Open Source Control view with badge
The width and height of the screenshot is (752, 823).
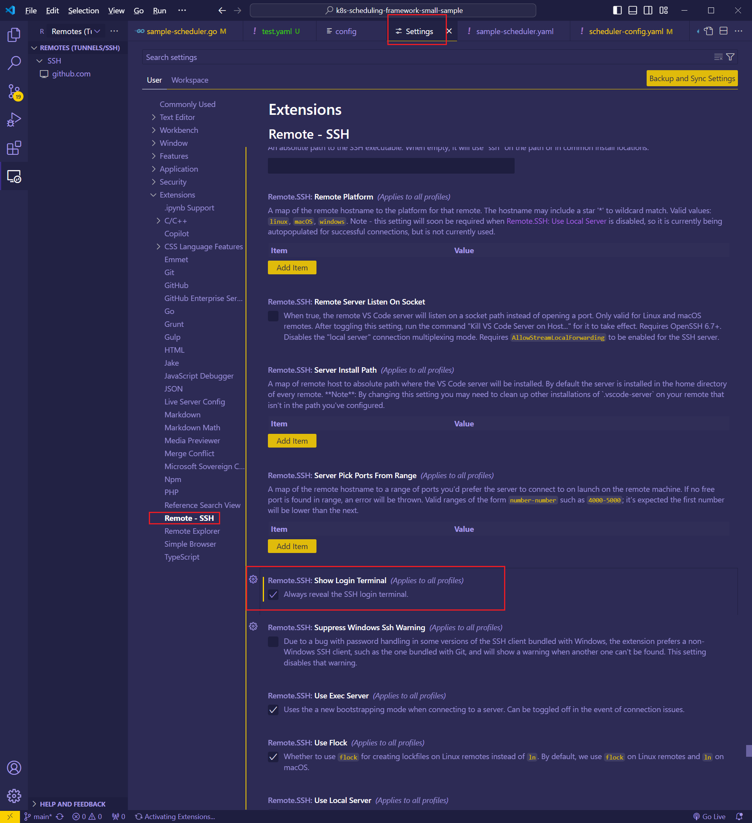click(14, 91)
